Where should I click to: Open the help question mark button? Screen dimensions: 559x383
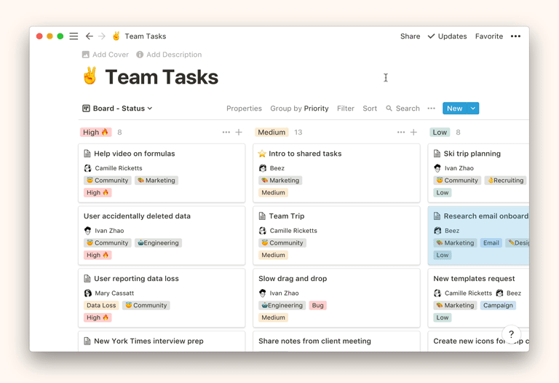pyautogui.click(x=511, y=334)
